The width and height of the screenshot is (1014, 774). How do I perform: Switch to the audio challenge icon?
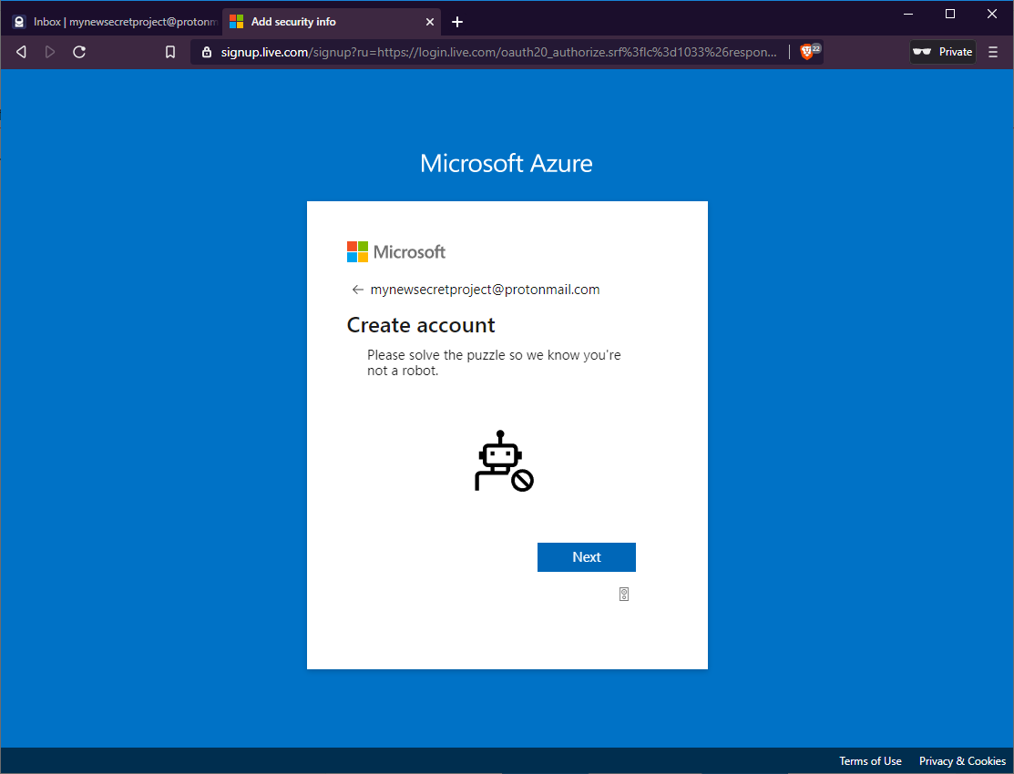(x=624, y=595)
